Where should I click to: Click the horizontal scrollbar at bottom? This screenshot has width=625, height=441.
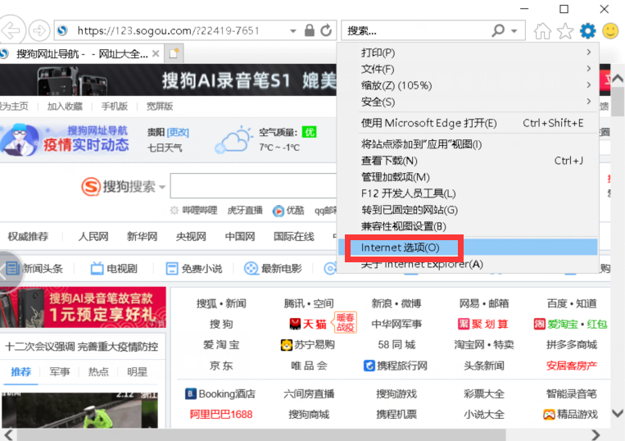click(x=311, y=434)
